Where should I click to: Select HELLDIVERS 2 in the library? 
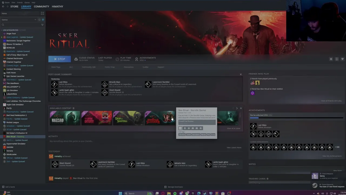(x=13, y=87)
